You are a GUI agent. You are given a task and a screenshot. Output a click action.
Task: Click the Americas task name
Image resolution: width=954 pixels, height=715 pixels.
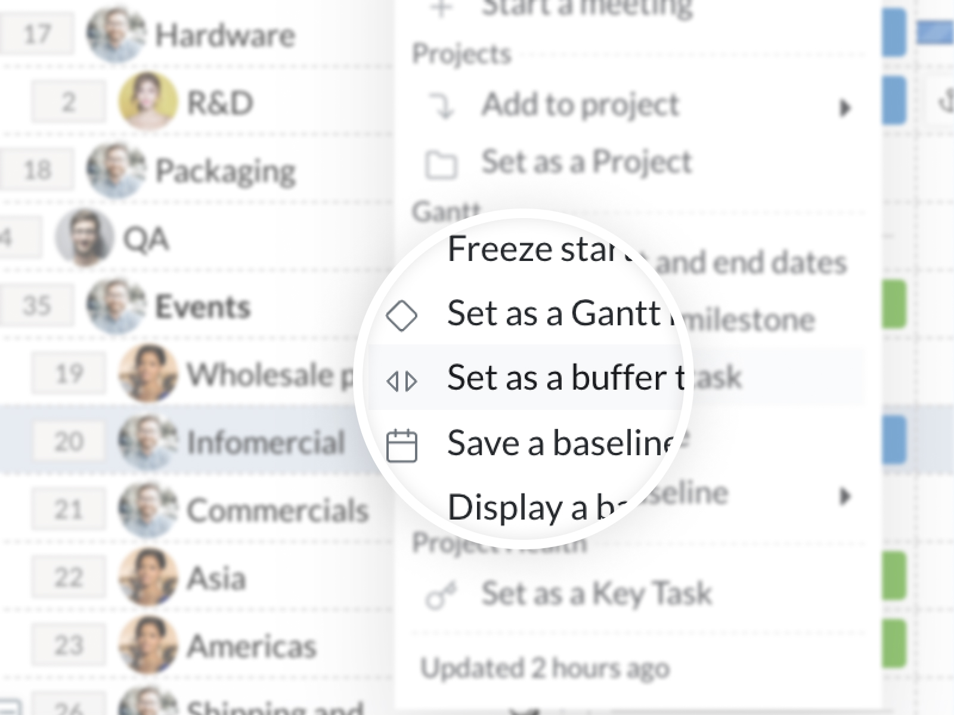(251, 646)
